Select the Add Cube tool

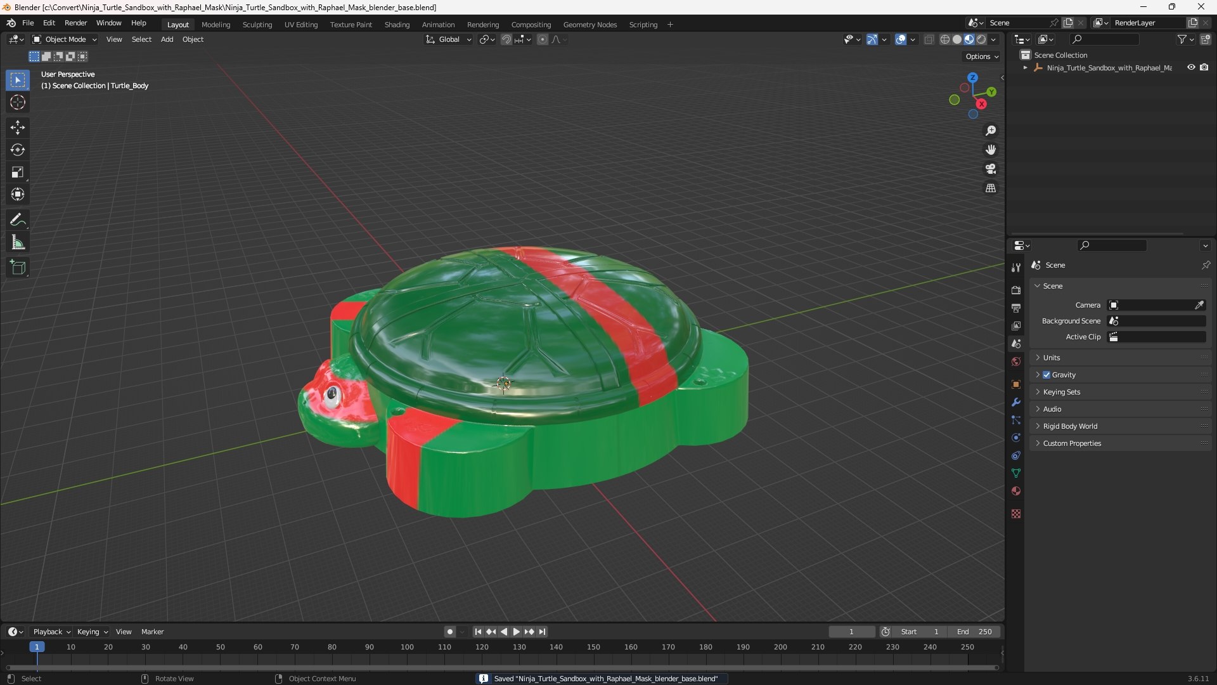point(18,268)
